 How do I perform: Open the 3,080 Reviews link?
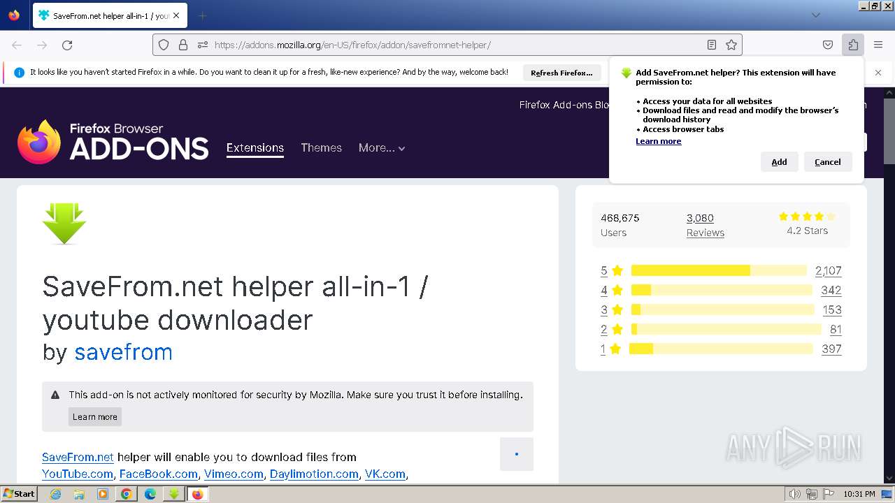tap(705, 225)
